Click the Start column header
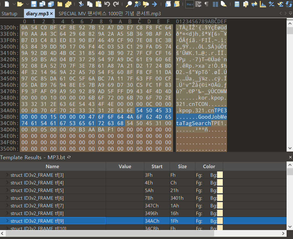This screenshot has height=239, width=293. [x=157, y=166]
